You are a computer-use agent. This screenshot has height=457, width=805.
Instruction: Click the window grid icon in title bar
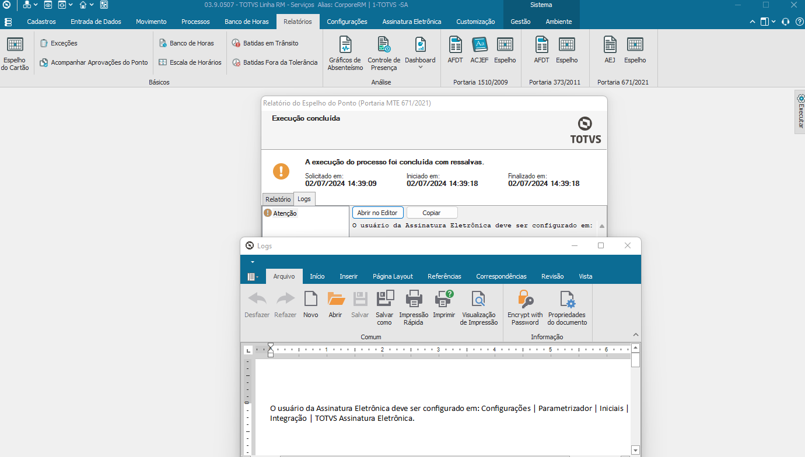[104, 5]
